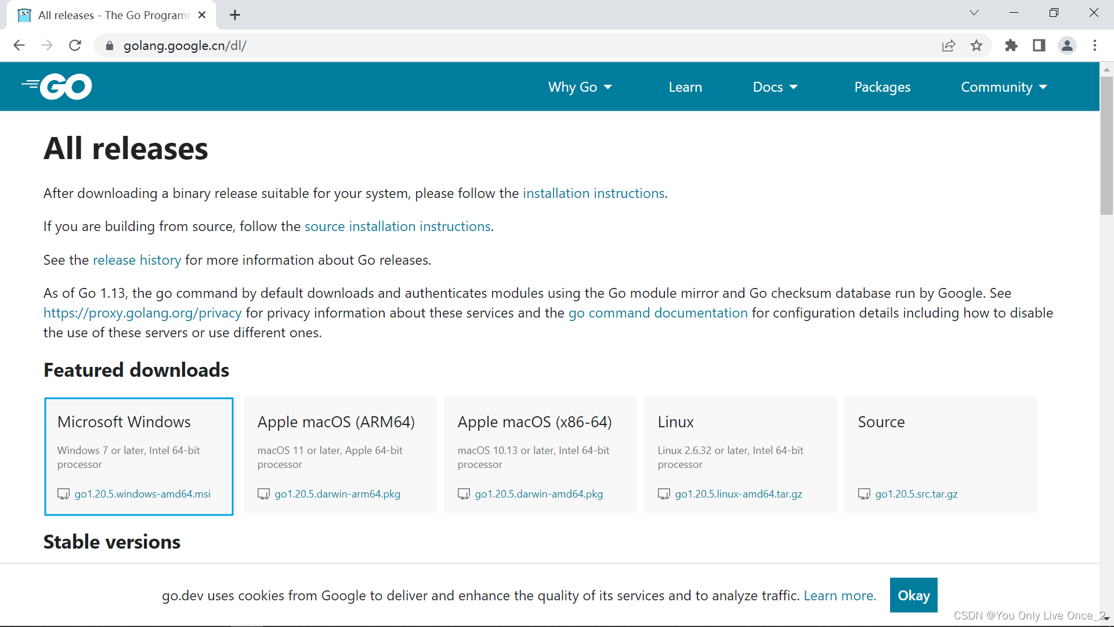The height and width of the screenshot is (627, 1114).
Task: Click the installation instructions link
Action: point(593,193)
